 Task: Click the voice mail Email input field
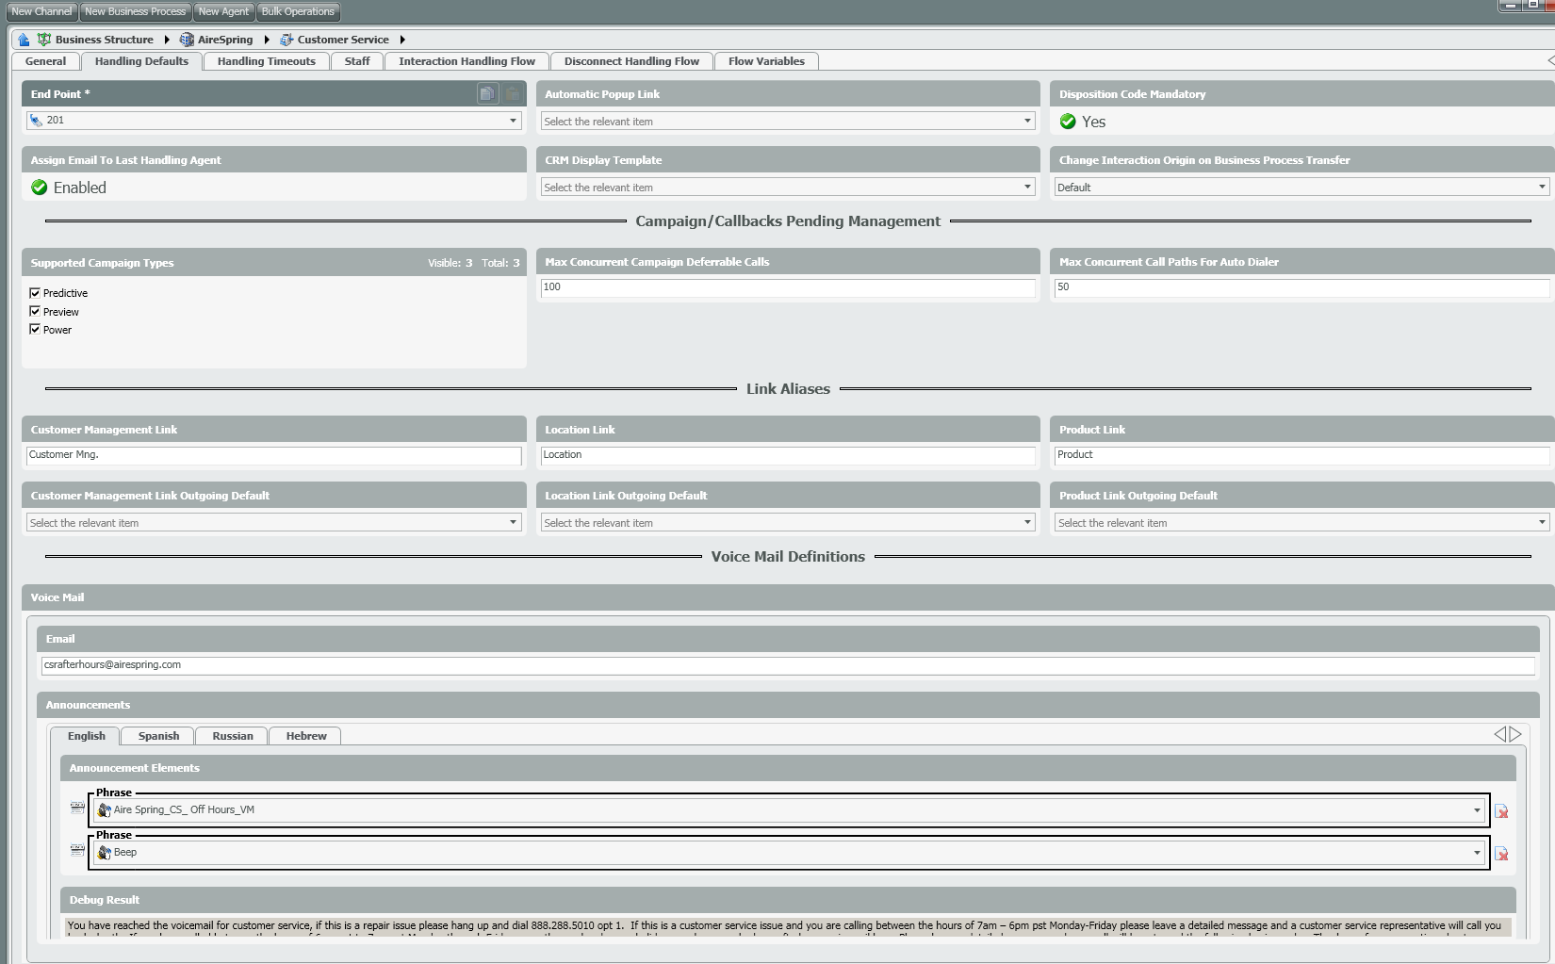click(788, 665)
